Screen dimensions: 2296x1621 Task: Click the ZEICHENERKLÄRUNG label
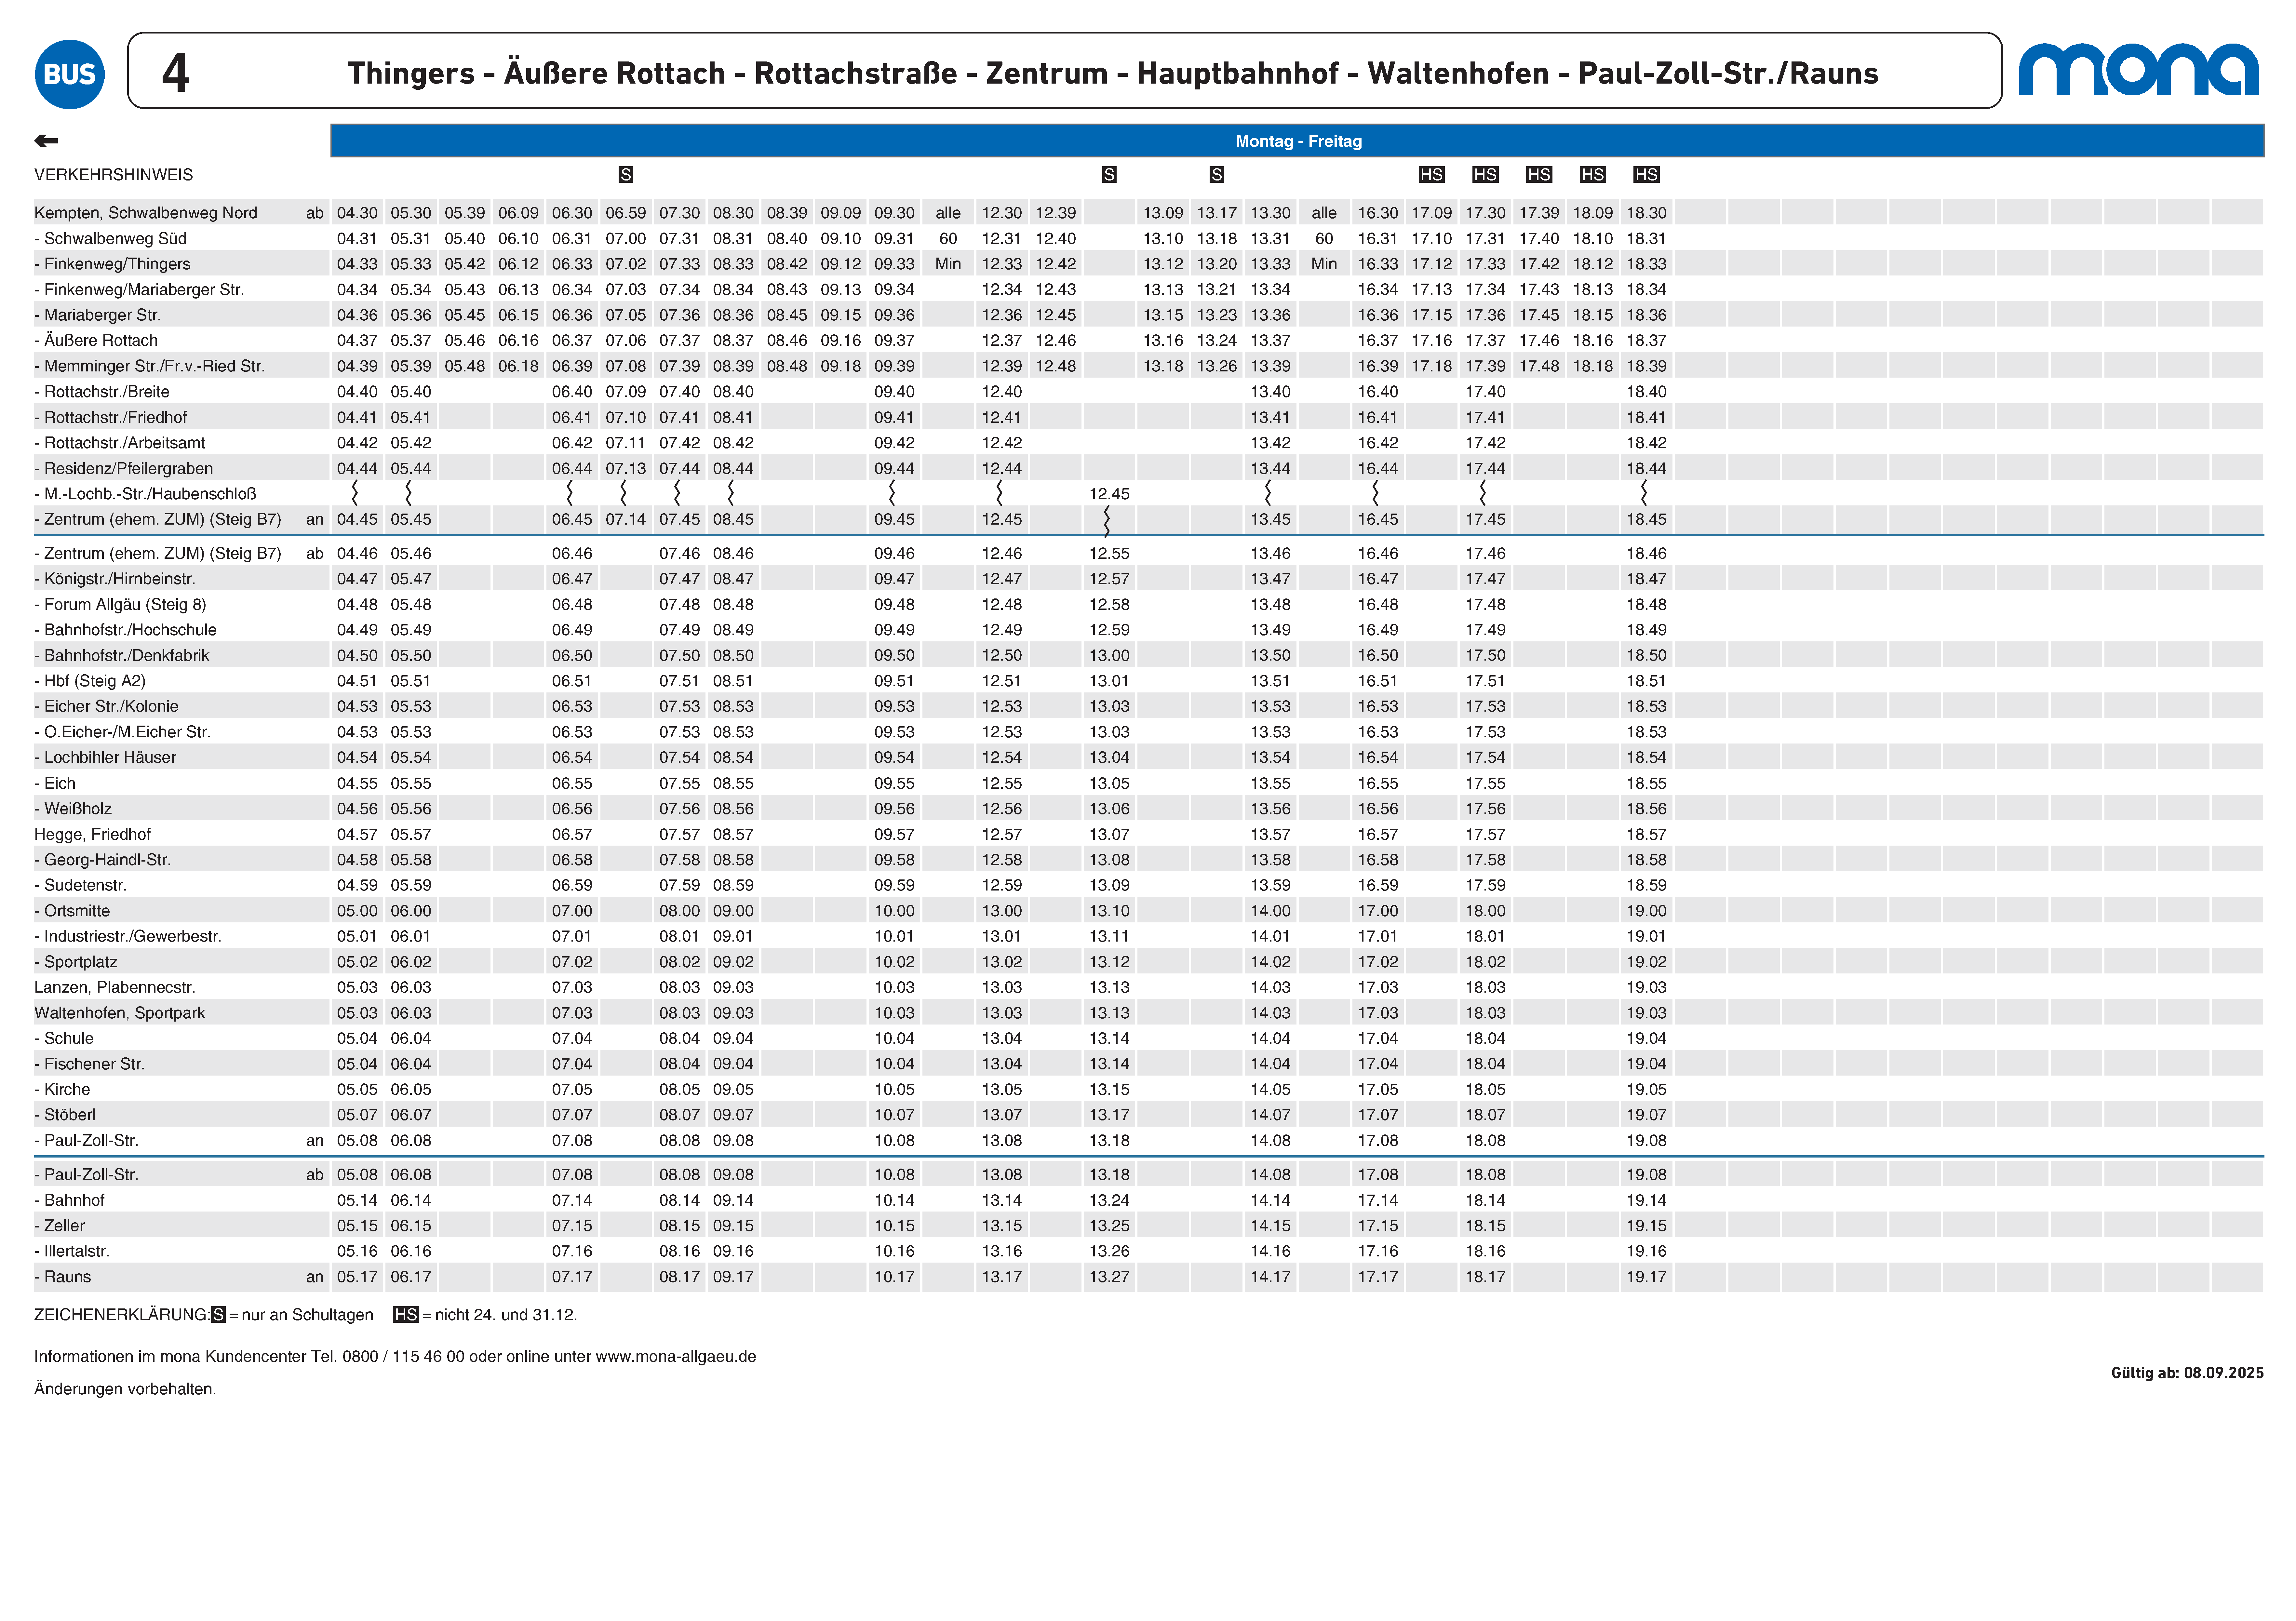click(122, 1315)
